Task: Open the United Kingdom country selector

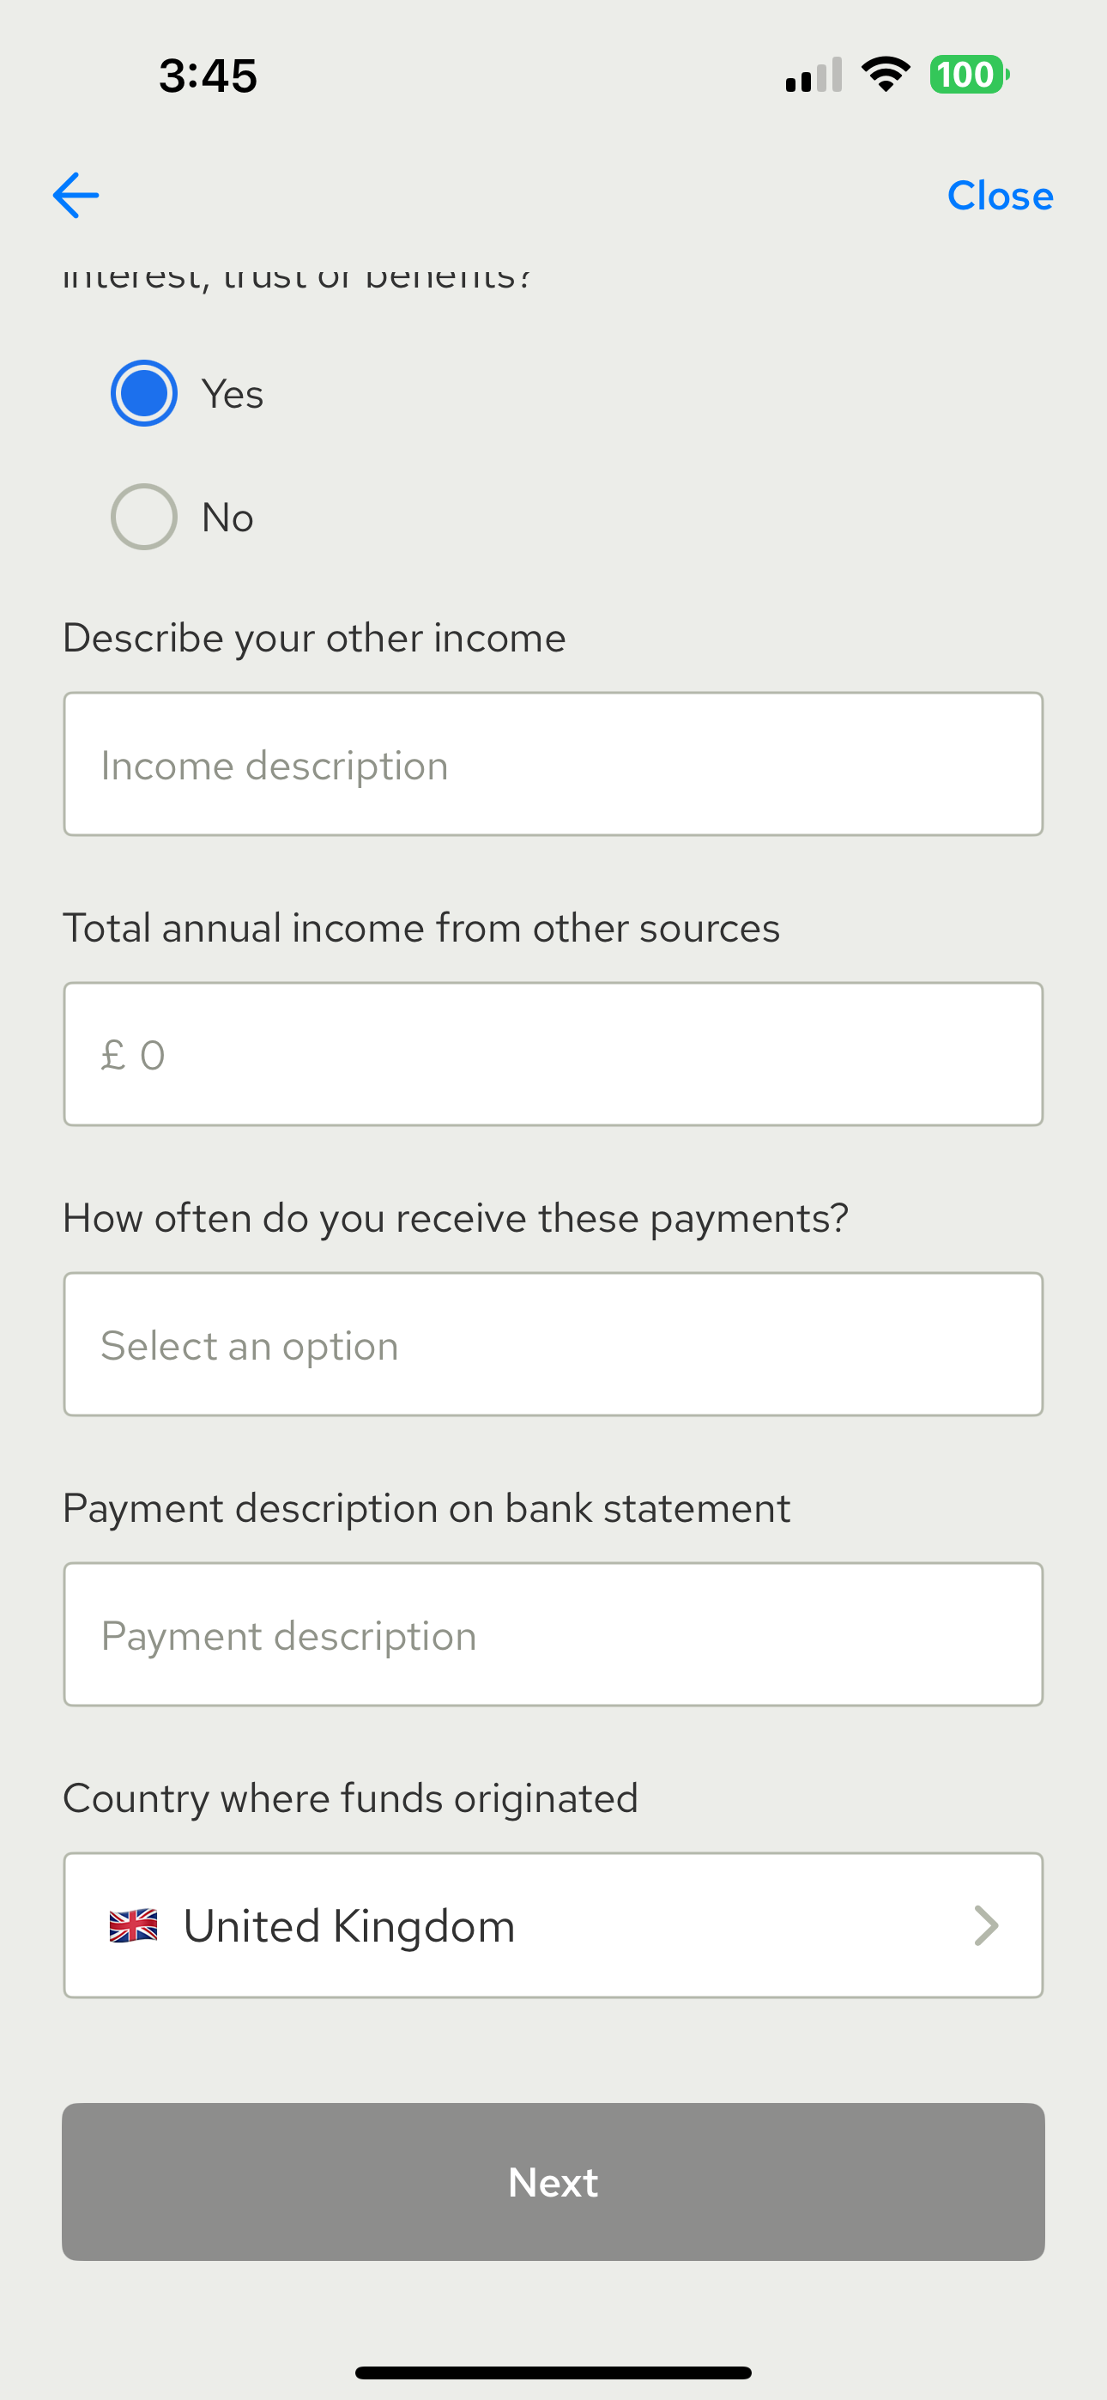Action: coord(553,1924)
